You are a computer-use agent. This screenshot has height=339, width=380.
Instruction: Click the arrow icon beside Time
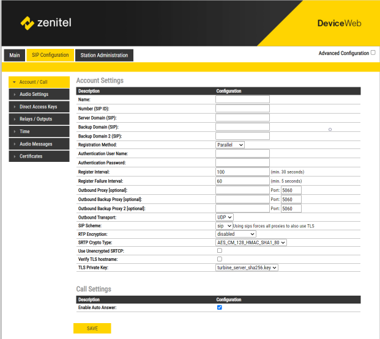click(14, 131)
